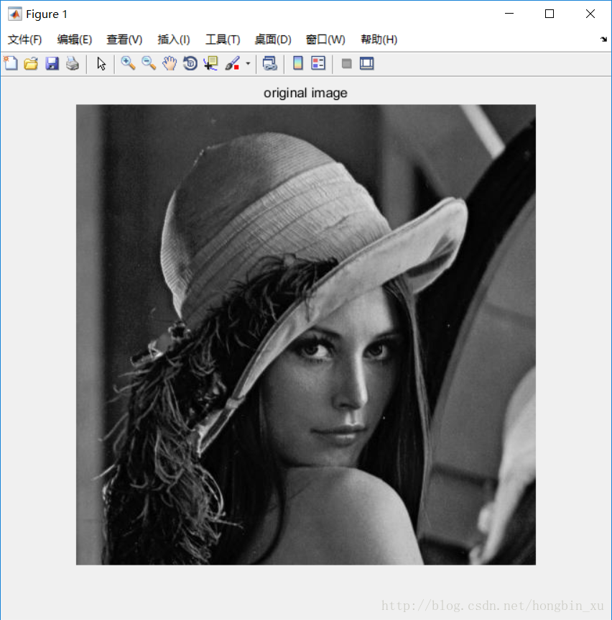Select the Pan hand tool
This screenshot has width=612, height=620.
tap(170, 63)
